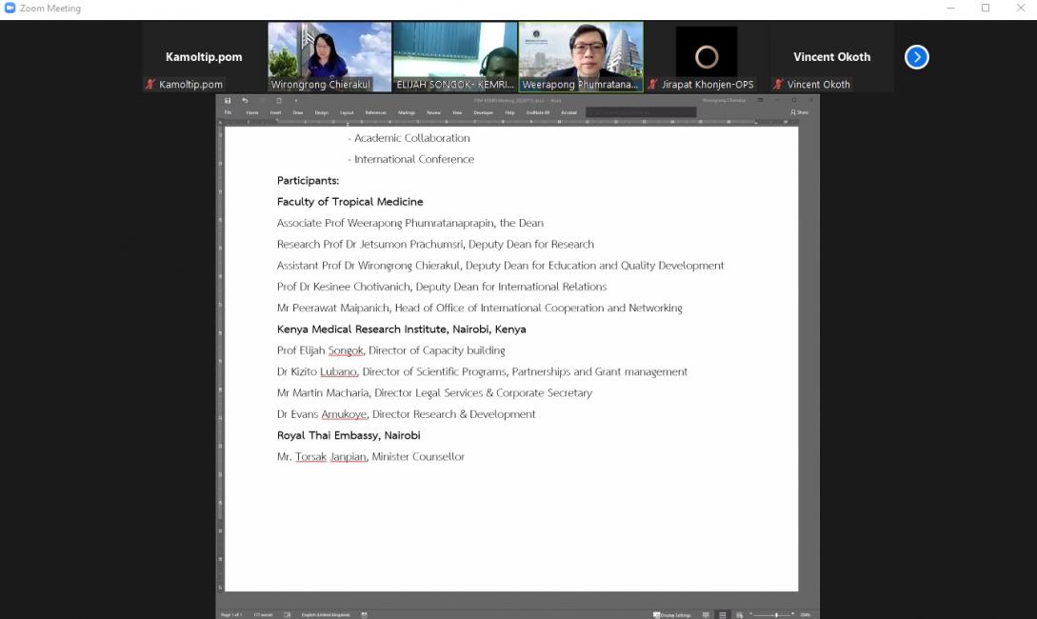Select Vincent Okoth participant tile
Viewport: 1037px width, 619px height.
click(x=832, y=57)
